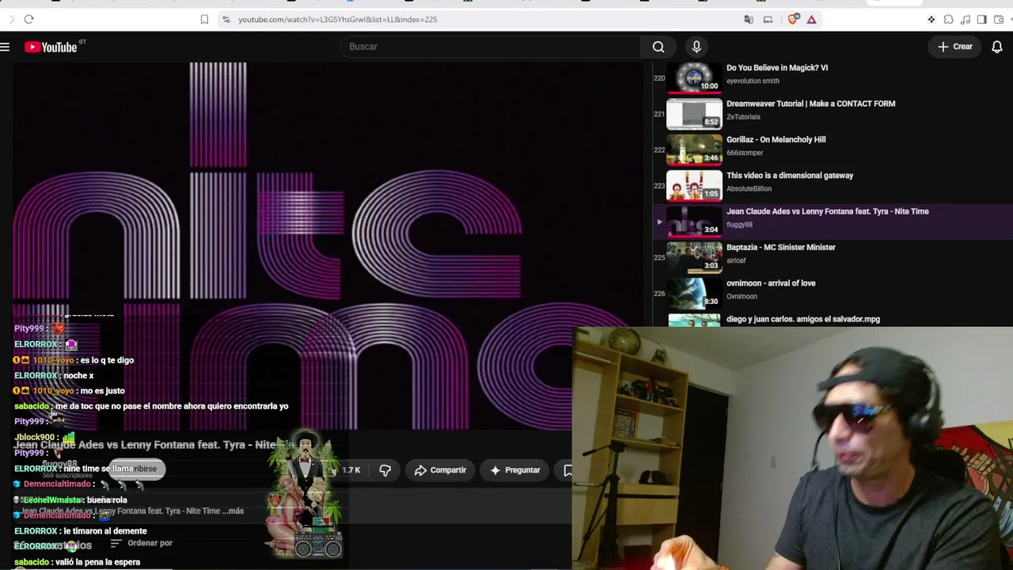Open site settings icon beside the URL
The image size is (1013, 570).
coord(226,19)
